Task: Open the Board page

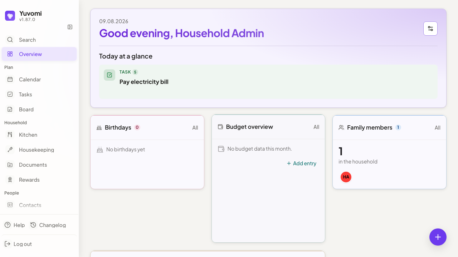Action: pos(39,110)
